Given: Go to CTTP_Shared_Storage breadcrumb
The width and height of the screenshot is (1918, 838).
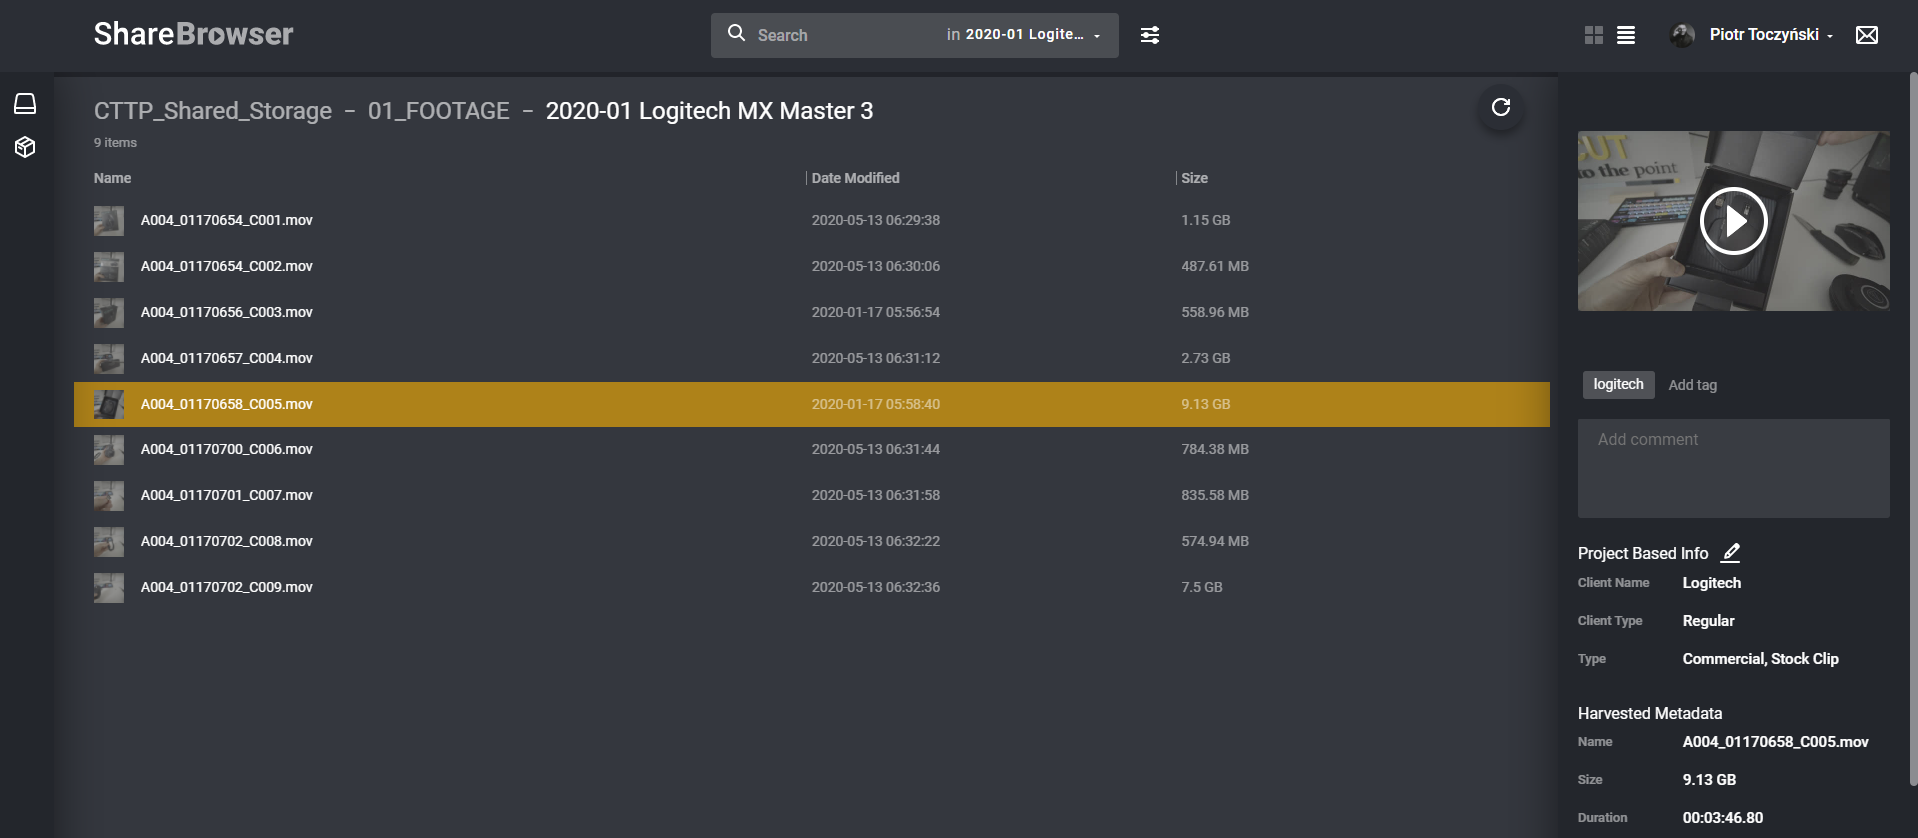Looking at the screenshot, I should [x=213, y=111].
